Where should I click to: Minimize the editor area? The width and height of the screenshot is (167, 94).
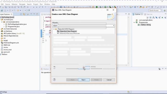coord(126,14)
